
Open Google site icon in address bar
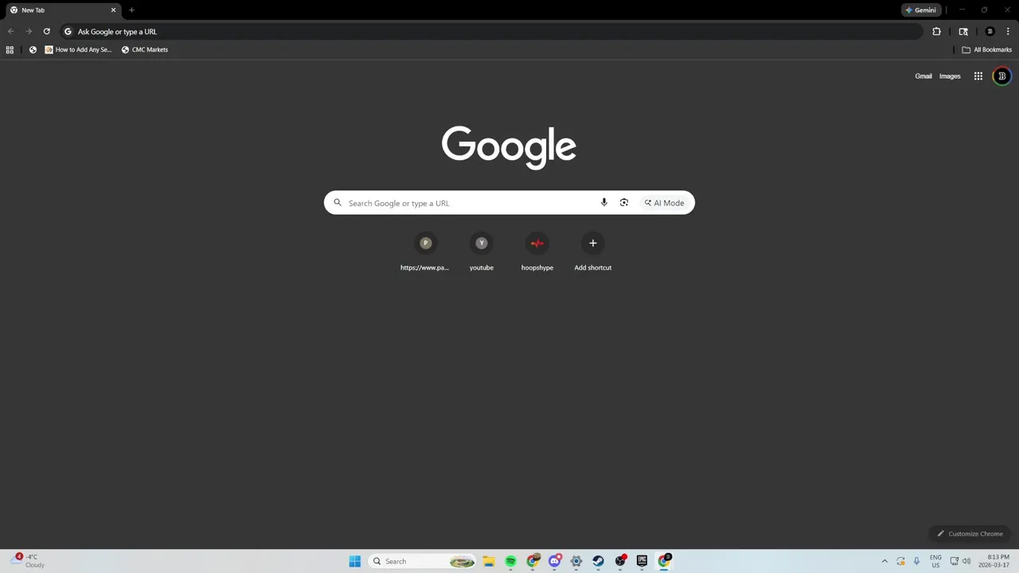click(68, 32)
